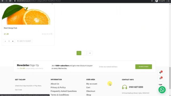Click Add To Basket for orange pack

point(24,41)
